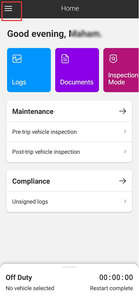This screenshot has width=139, height=297.
Task: Expand Pre-trip vehicle inspection chevron
Action: (125, 132)
